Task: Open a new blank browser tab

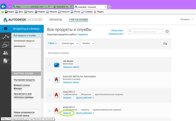Action: tap(109, 7)
